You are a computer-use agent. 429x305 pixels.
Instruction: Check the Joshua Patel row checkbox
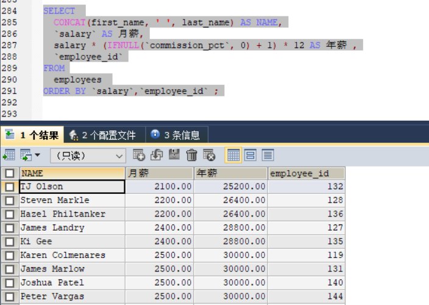(10, 283)
